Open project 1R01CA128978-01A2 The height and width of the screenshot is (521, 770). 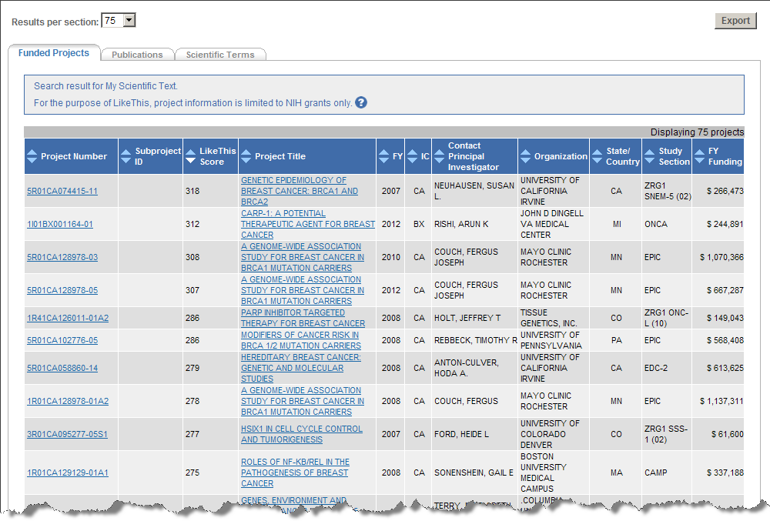(68, 401)
